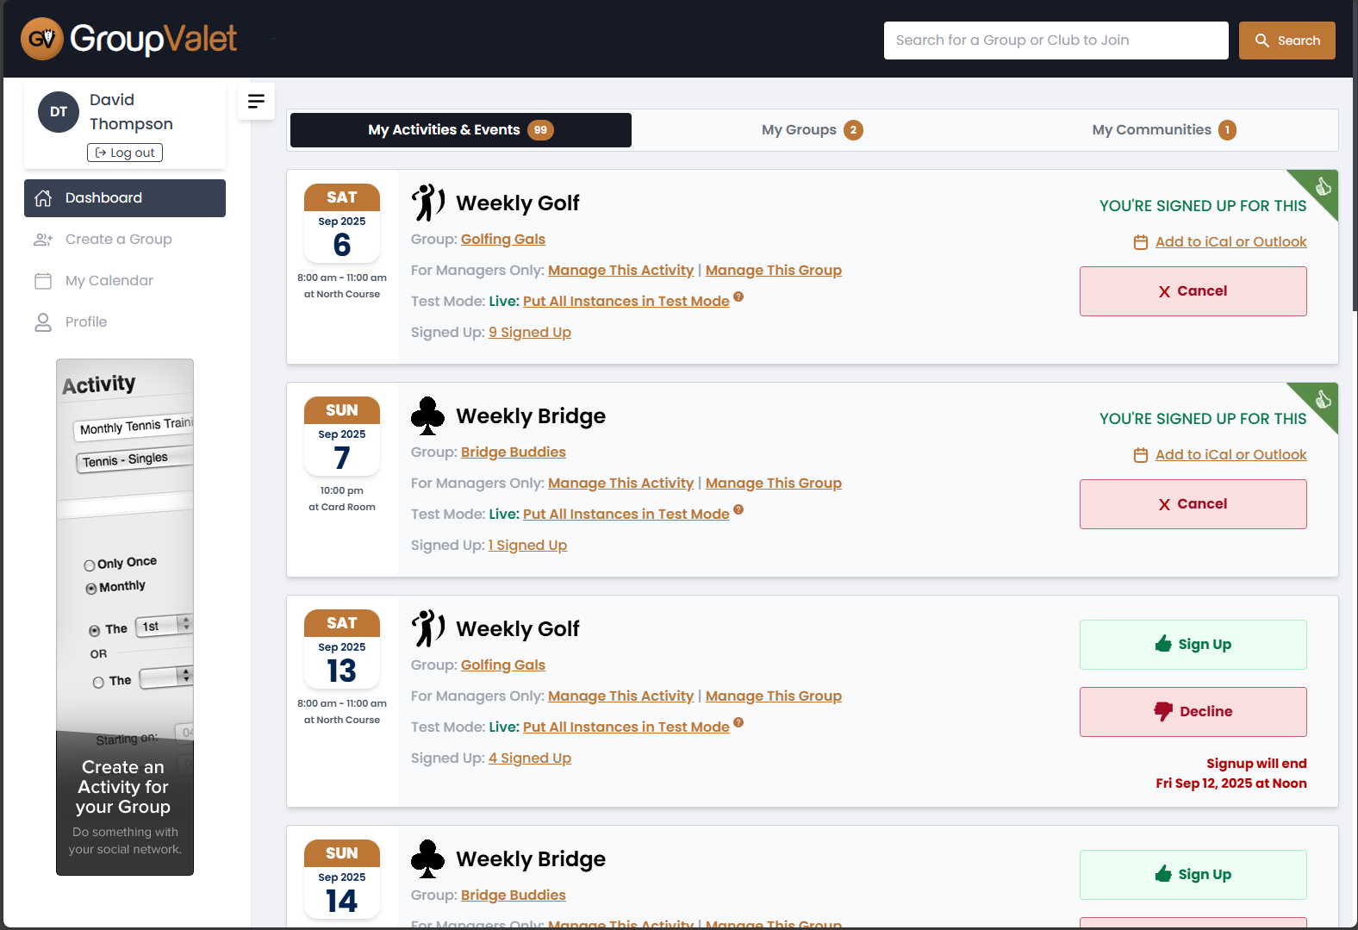Click the Test Mode help icon on Sep 7 bridge

(738, 509)
